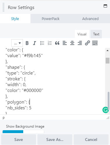This screenshot has width=110, height=145.
Task: Click the line "shape": {
Action: click(x=15, y=67)
